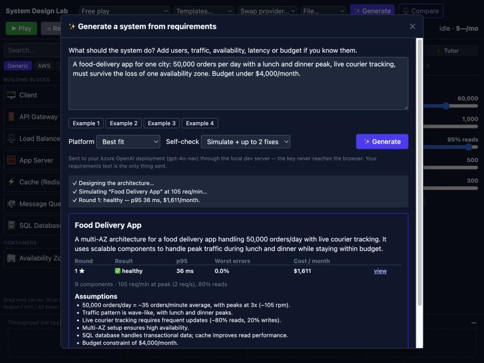This screenshot has width=484, height=363.
Task: Click the slider showing 500
Action: [x=451, y=168]
